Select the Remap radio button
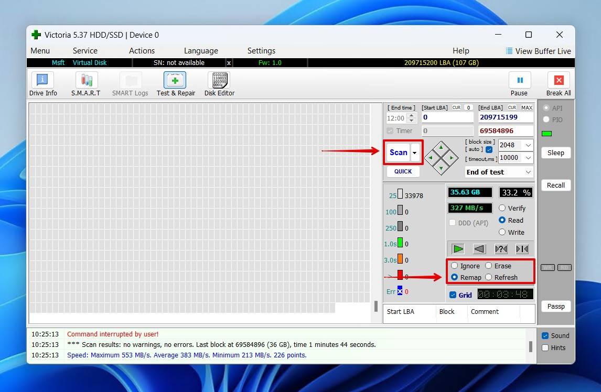The height and width of the screenshot is (392, 601). [x=454, y=277]
